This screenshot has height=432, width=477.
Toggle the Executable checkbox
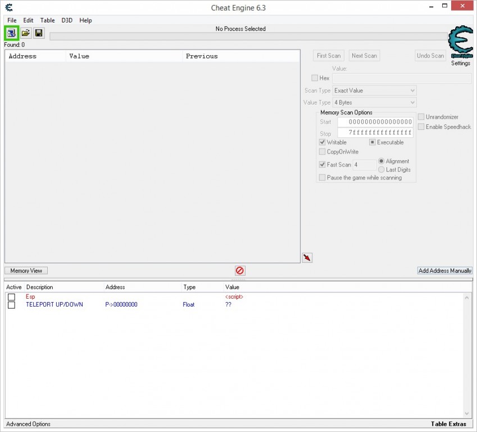(372, 142)
